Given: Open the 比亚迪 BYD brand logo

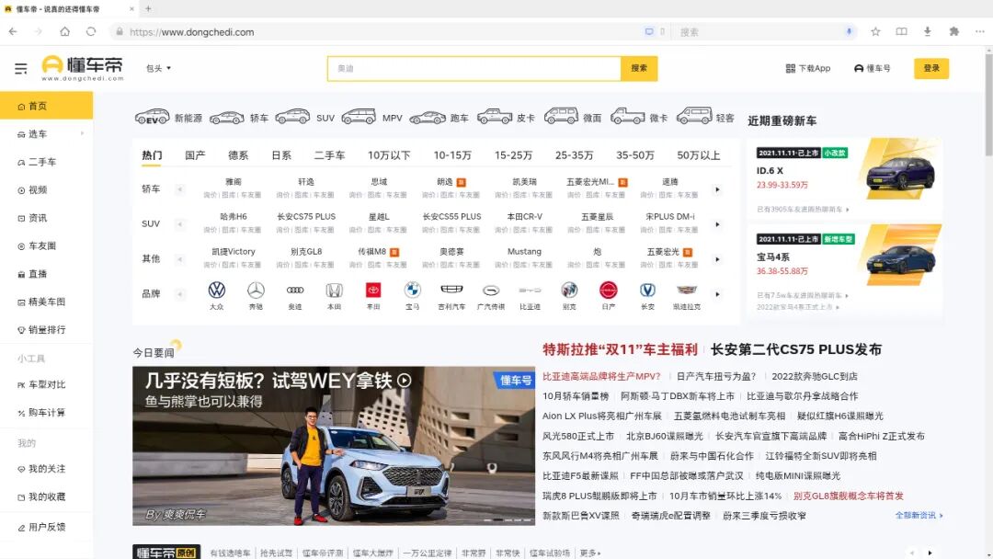Looking at the screenshot, I should coord(531,291).
